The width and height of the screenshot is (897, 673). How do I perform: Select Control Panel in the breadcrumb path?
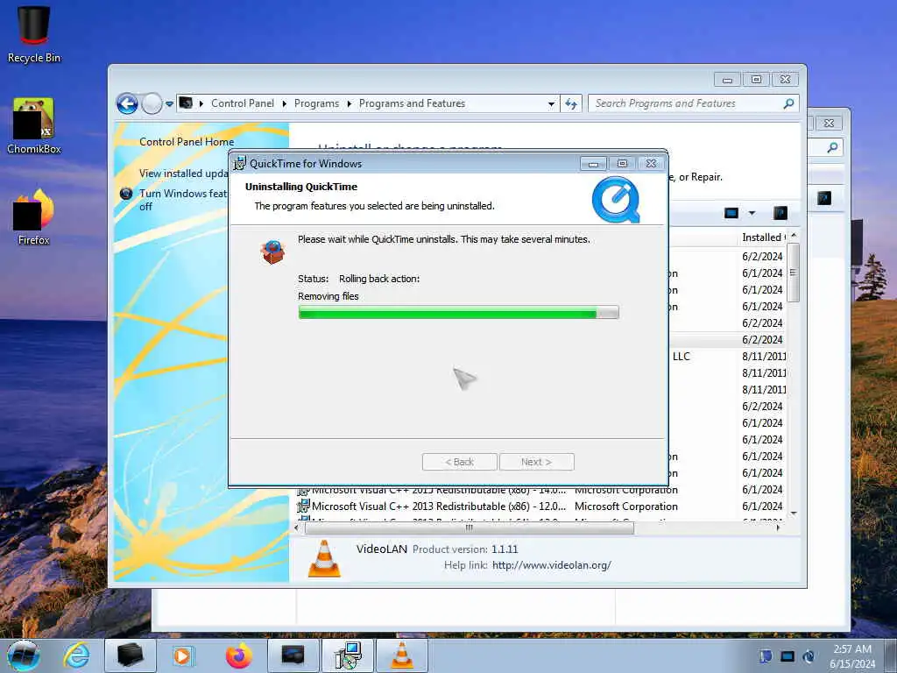point(243,103)
